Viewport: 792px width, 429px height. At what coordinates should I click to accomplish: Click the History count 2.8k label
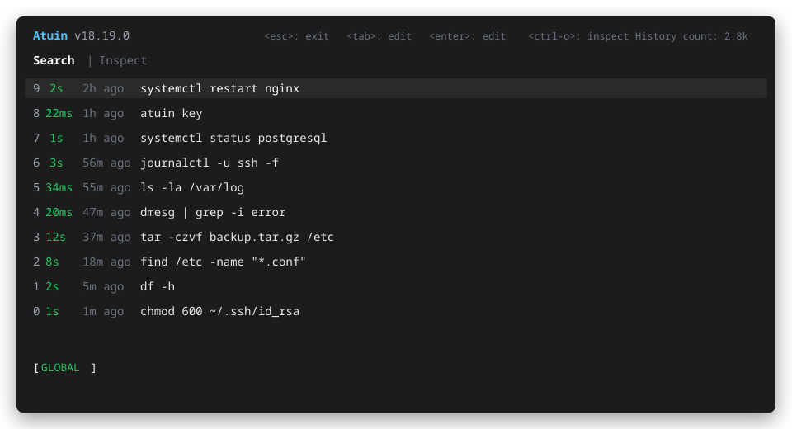click(x=691, y=36)
